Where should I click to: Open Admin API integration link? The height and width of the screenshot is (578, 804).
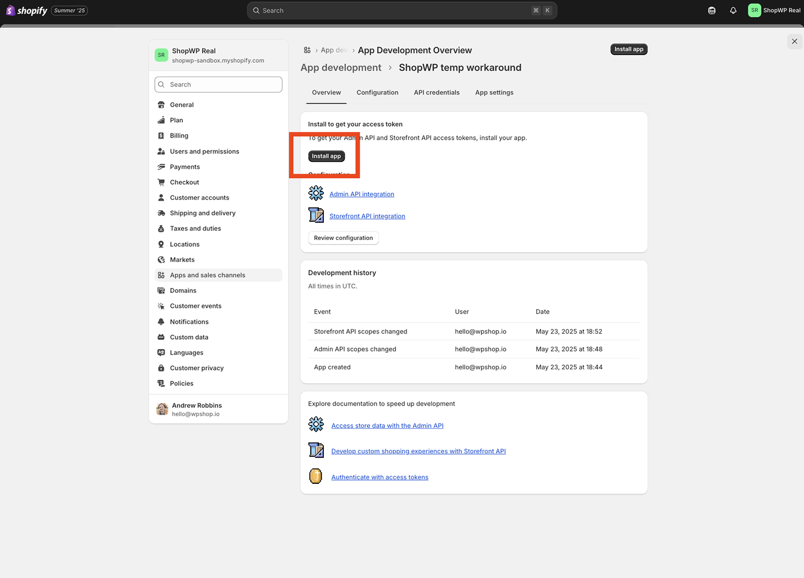(362, 194)
